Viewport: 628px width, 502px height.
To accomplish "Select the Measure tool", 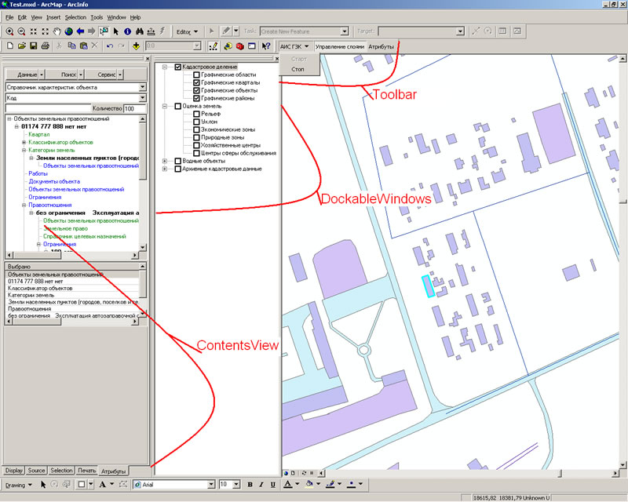I will pos(151,31).
